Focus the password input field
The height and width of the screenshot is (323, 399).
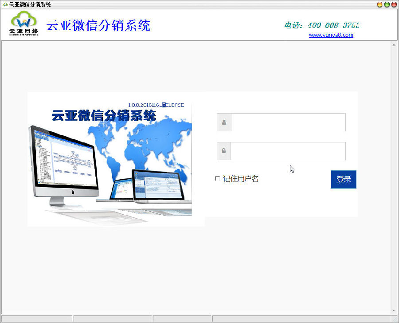point(288,151)
